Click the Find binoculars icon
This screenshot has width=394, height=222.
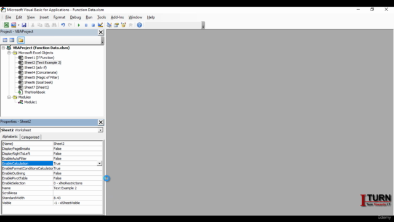tap(54, 25)
